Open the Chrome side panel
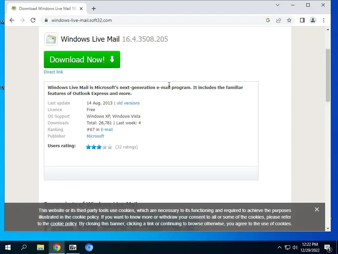338x254 pixels. pos(302,20)
